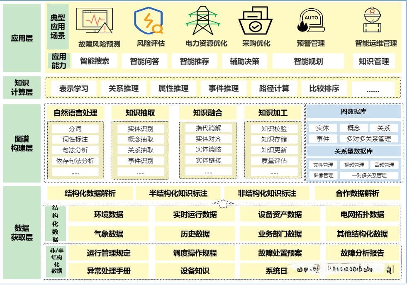The width and height of the screenshot is (407, 285).
Task: Click the 比较排序 box
Action: (x=324, y=88)
